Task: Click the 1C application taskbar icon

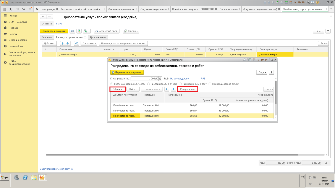Action: pos(42,177)
